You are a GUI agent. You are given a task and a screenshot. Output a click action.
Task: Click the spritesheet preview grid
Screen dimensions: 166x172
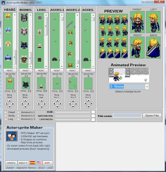pos(113,36)
